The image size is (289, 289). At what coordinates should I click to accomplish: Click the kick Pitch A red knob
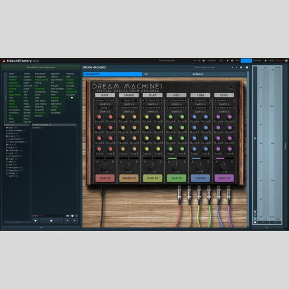tap(99, 117)
